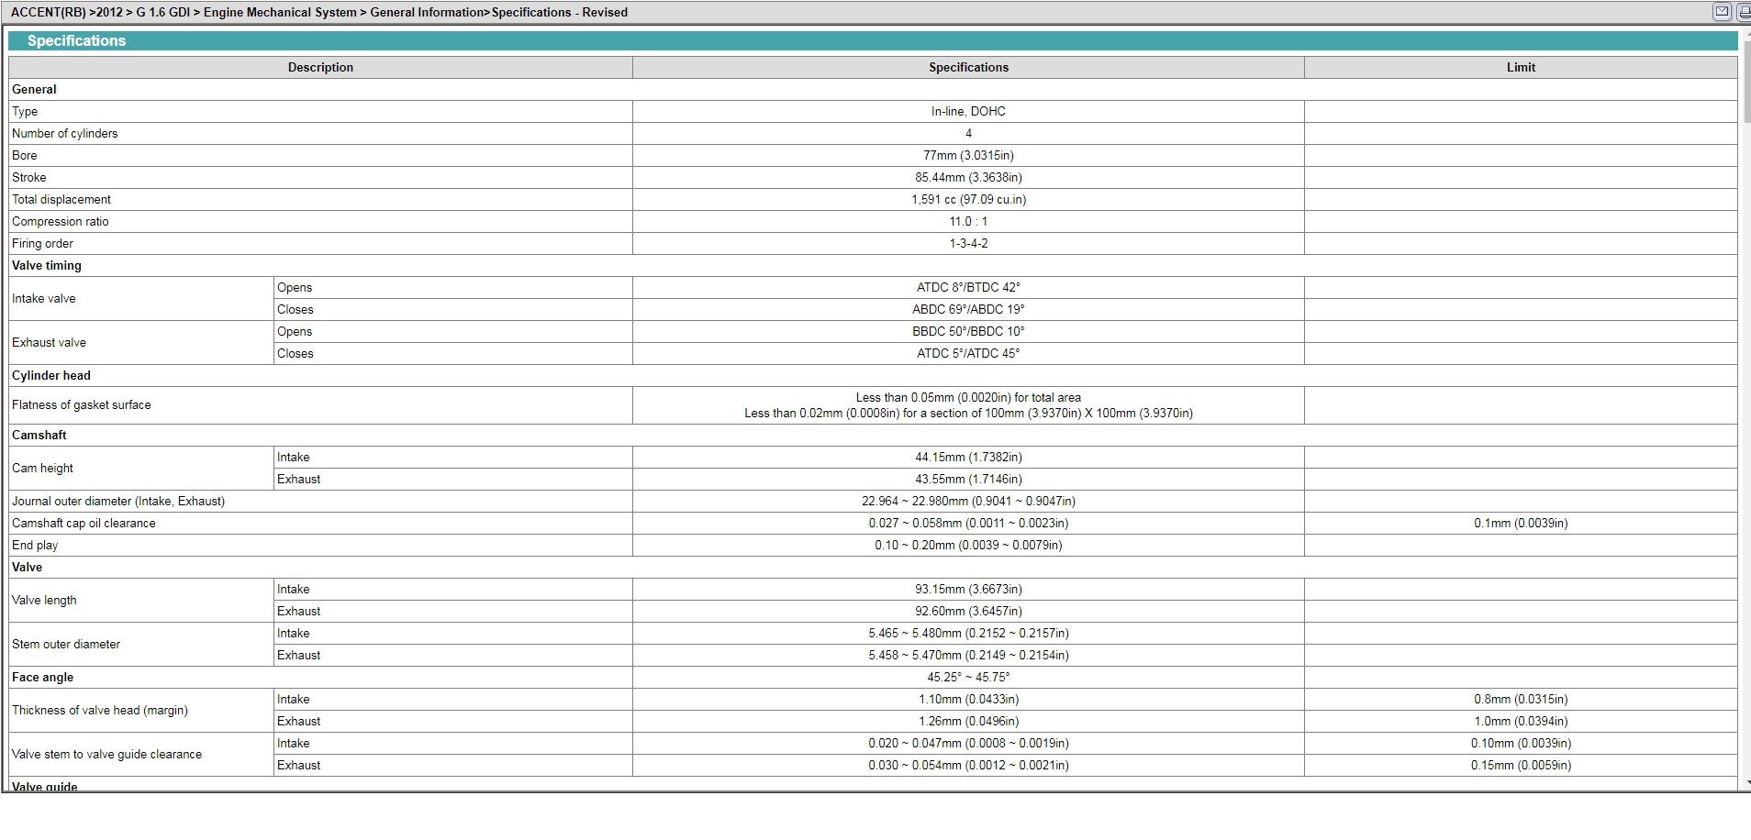The image size is (1751, 840).
Task: Click the 1,591 cc displacement value
Action: (968, 199)
